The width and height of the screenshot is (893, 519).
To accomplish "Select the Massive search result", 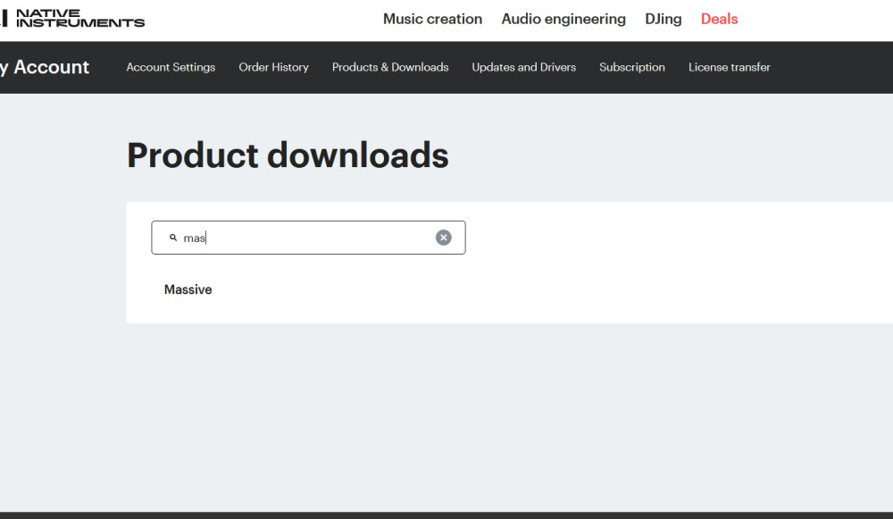I will coord(188,289).
